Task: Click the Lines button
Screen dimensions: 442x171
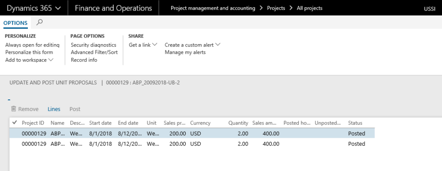Action: pyautogui.click(x=54, y=109)
